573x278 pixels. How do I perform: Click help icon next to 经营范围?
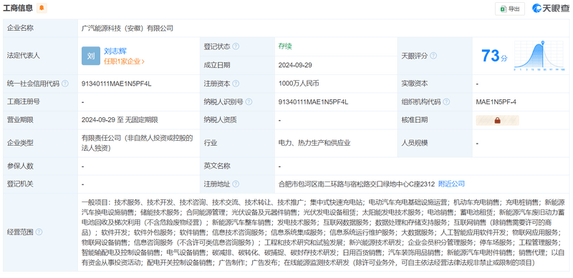click(39, 232)
